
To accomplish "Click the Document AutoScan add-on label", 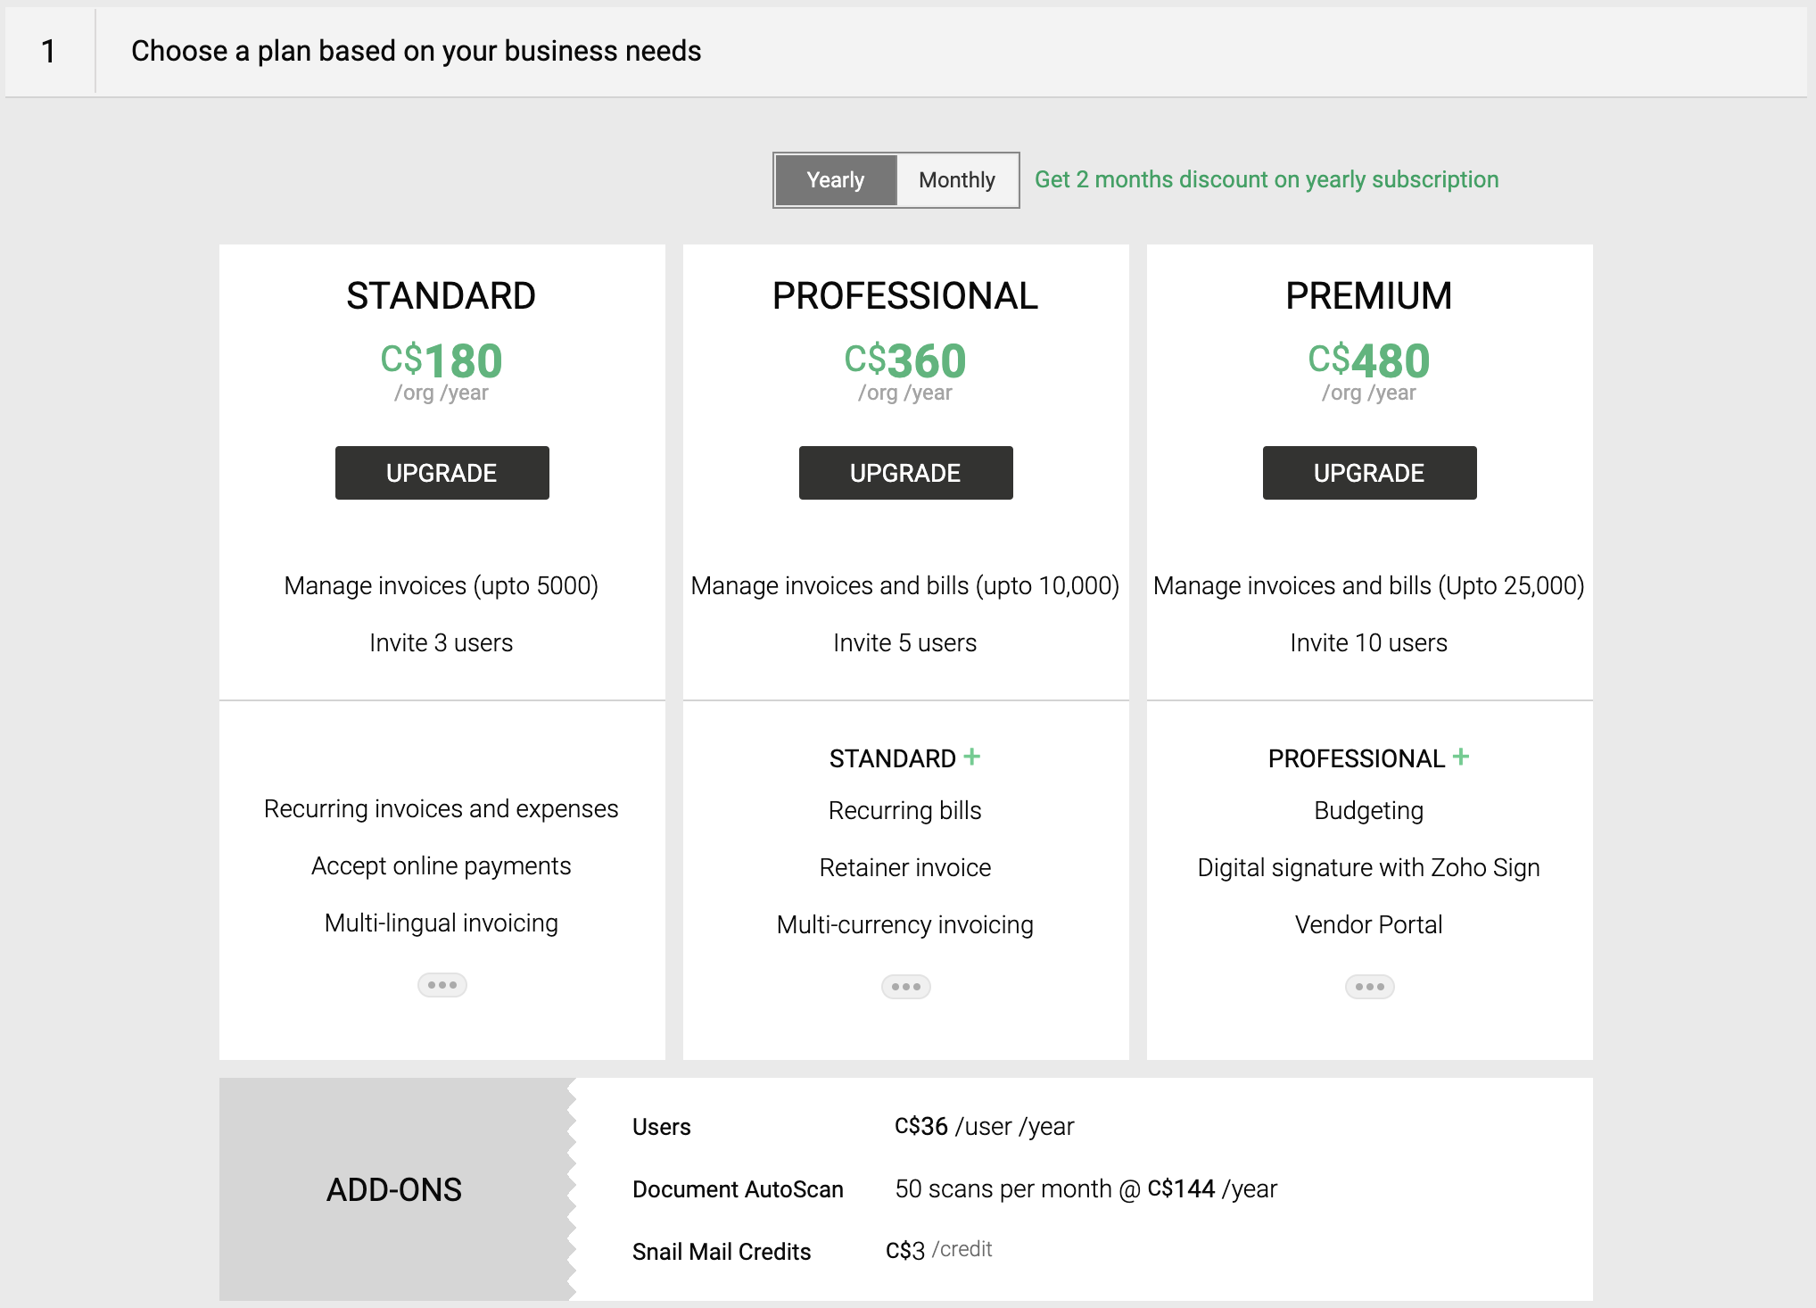I will click(x=737, y=1189).
